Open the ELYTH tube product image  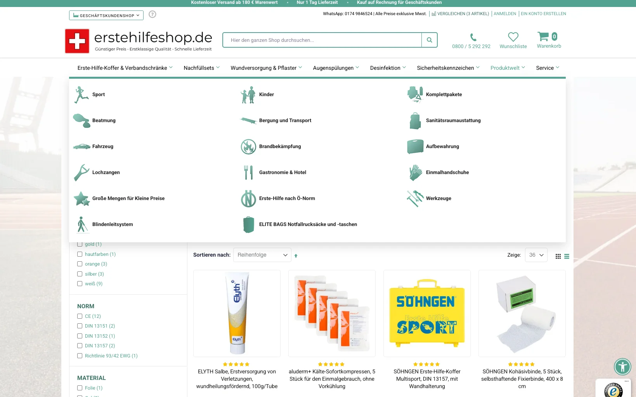237,313
